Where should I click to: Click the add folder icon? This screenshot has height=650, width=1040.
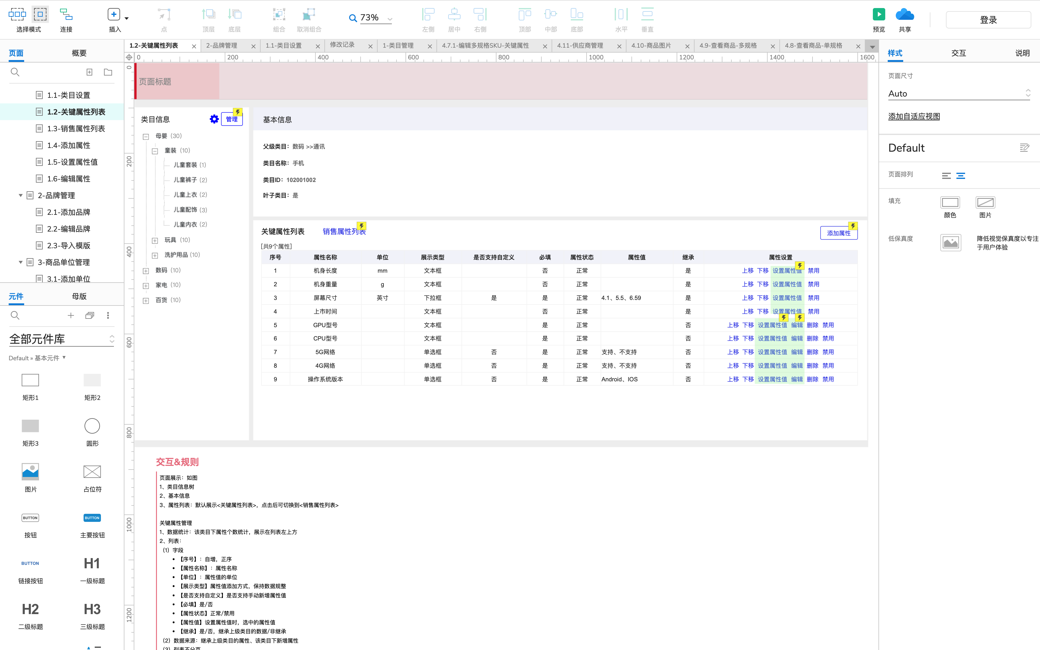pos(108,72)
